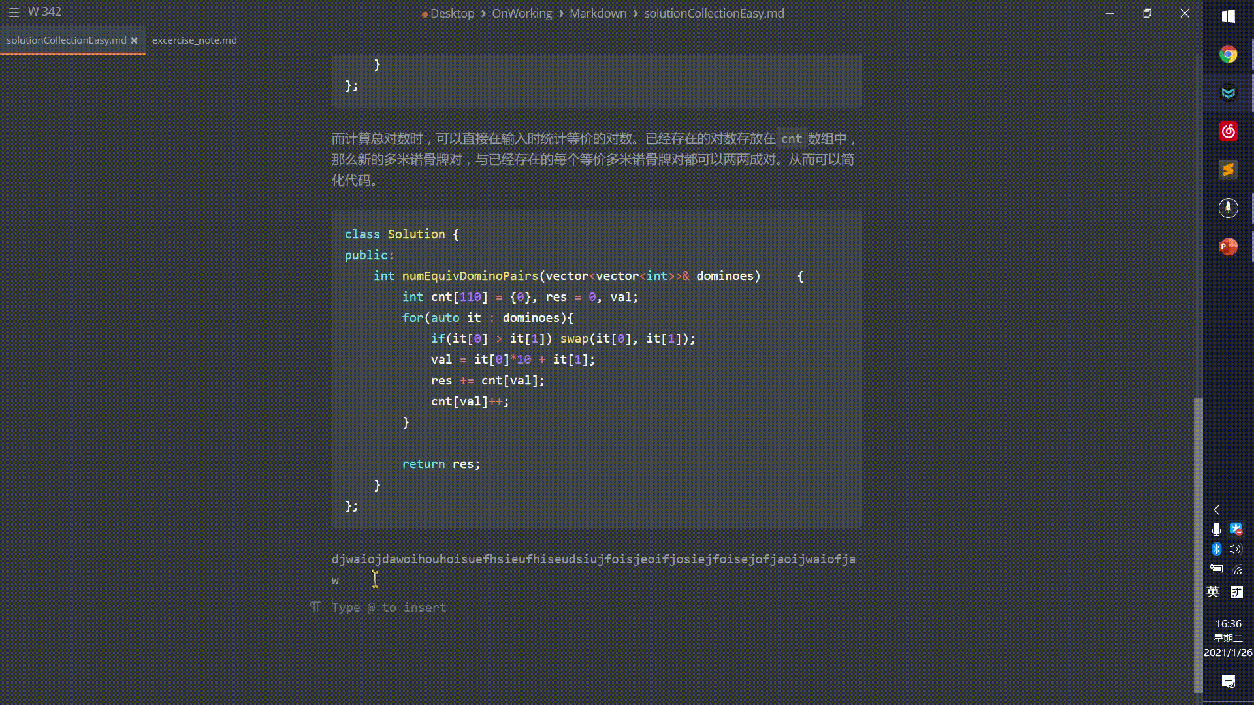Open the Windows Start button
This screenshot has width=1254, height=705.
point(1228,16)
